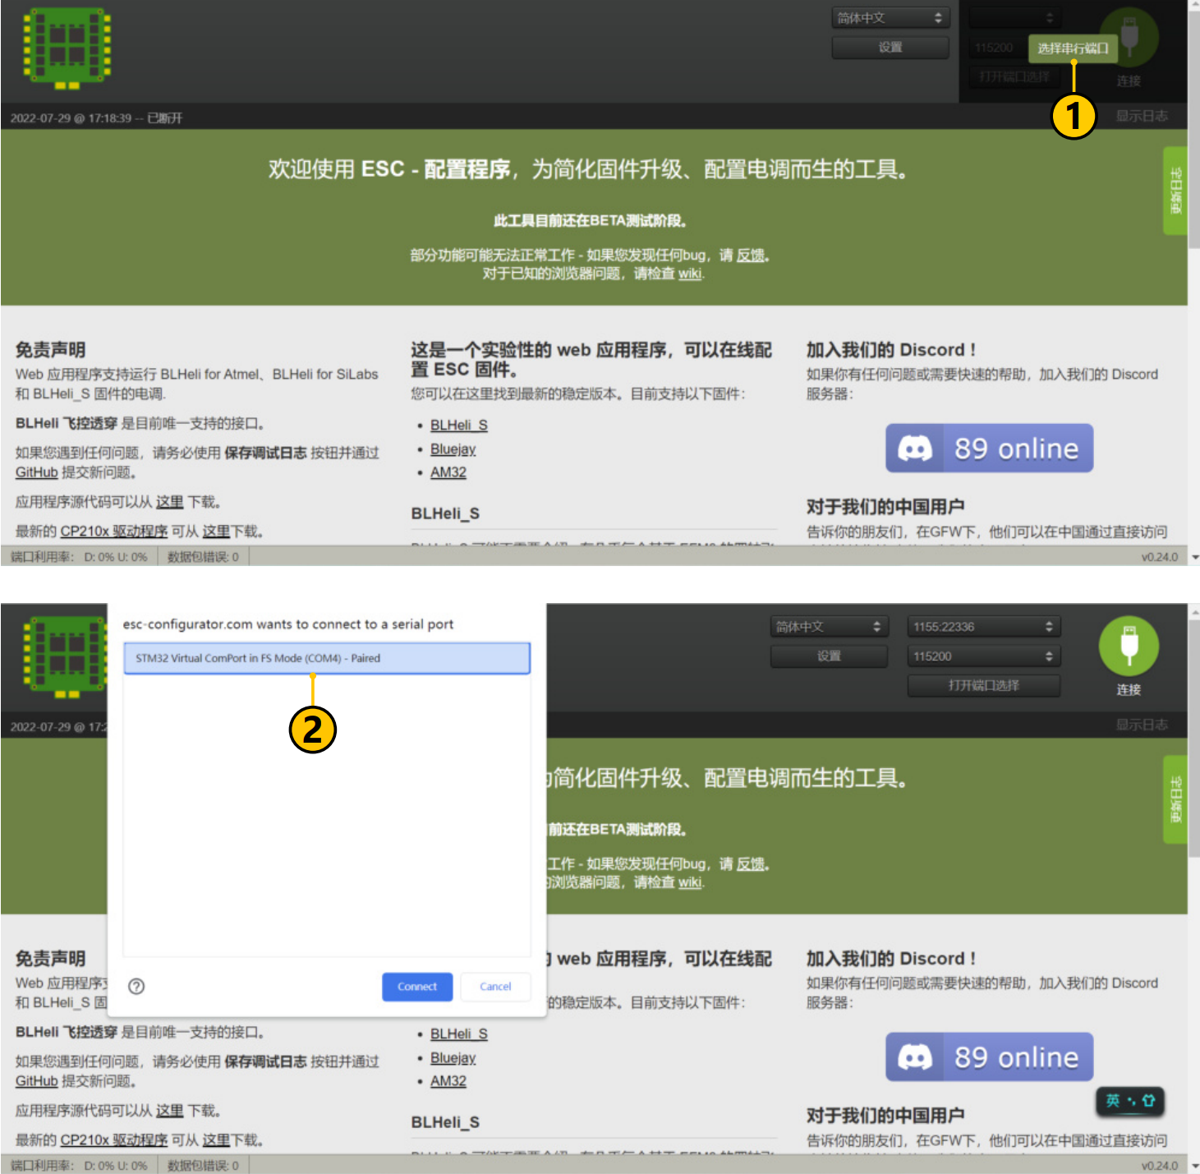Select STM32 Virtual ComPort (COM4) entry
Screen dimensions: 1200x1174
point(327,658)
